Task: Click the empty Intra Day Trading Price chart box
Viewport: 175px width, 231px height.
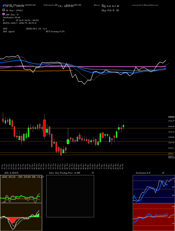Action: click(x=70, y=196)
